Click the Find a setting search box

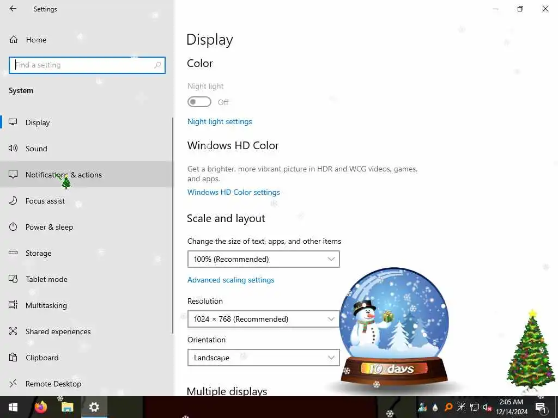tap(87, 65)
